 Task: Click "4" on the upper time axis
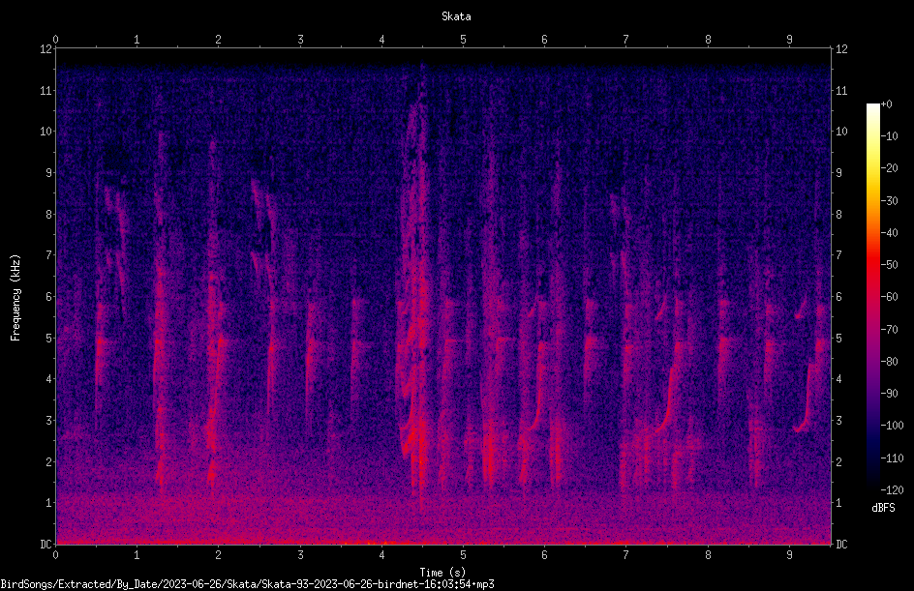[381, 40]
